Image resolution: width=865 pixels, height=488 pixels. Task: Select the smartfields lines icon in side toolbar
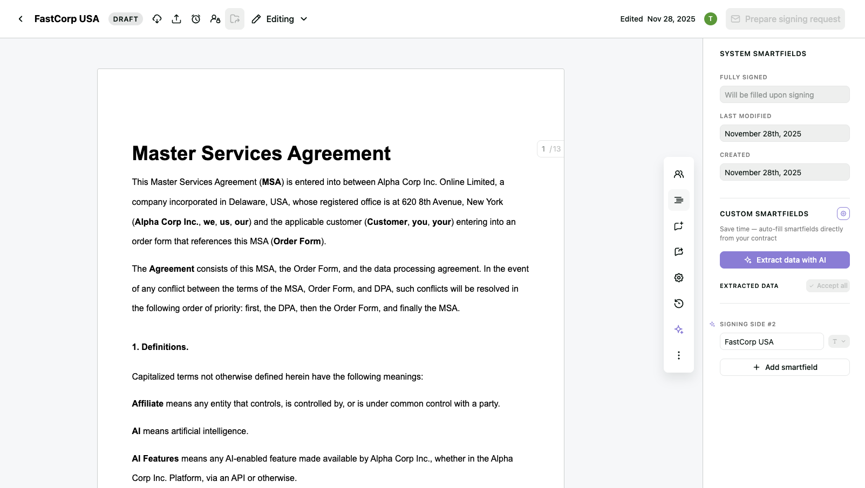[x=679, y=200]
